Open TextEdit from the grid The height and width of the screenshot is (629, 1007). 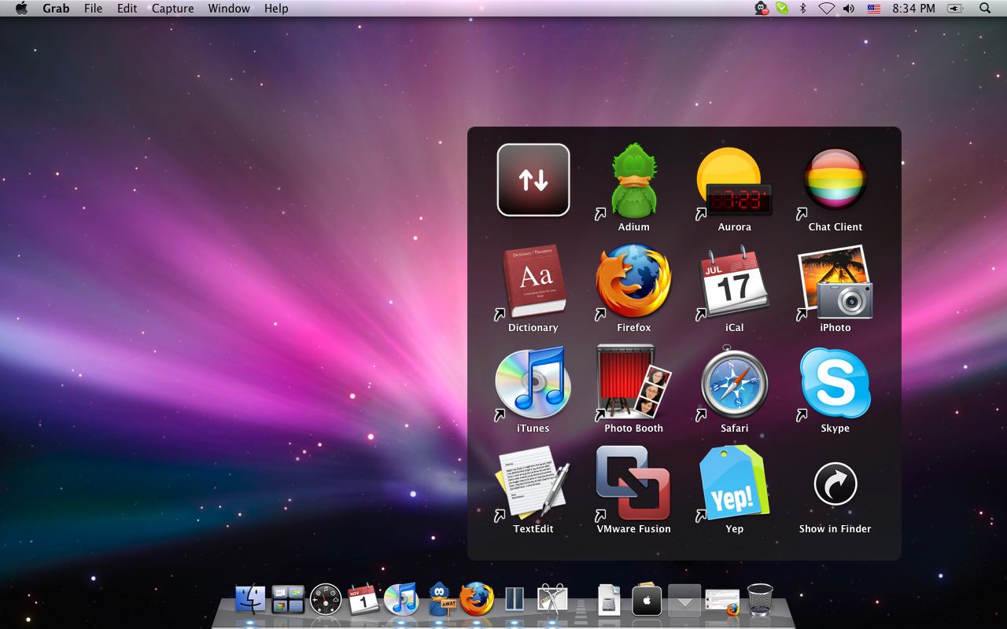pos(533,485)
